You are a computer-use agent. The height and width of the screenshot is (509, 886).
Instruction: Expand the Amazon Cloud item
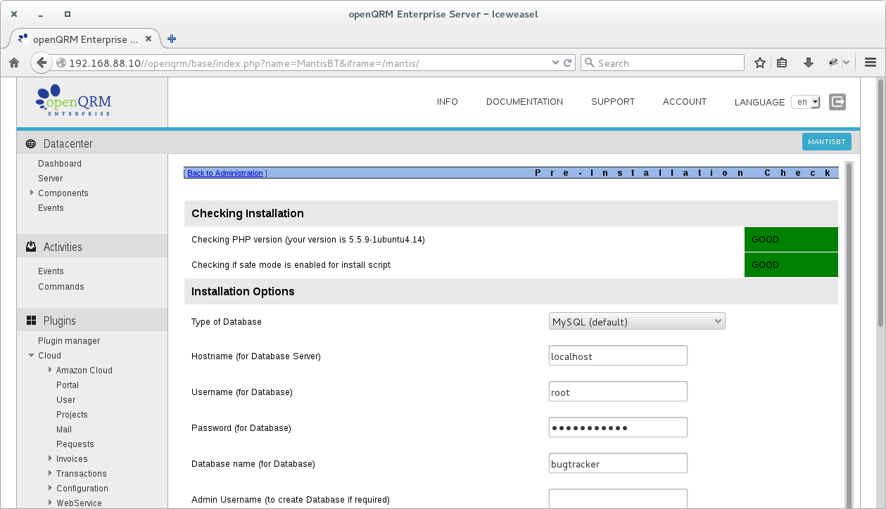point(50,370)
